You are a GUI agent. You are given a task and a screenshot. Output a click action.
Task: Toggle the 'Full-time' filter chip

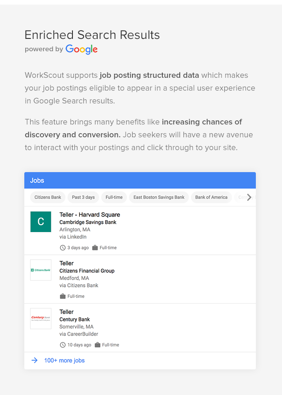pos(114,197)
